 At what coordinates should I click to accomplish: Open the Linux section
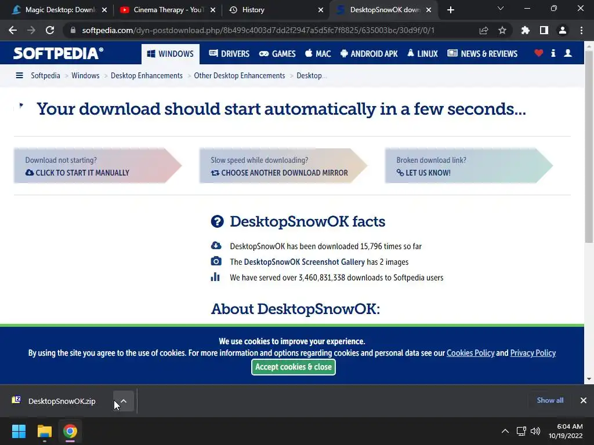(422, 54)
